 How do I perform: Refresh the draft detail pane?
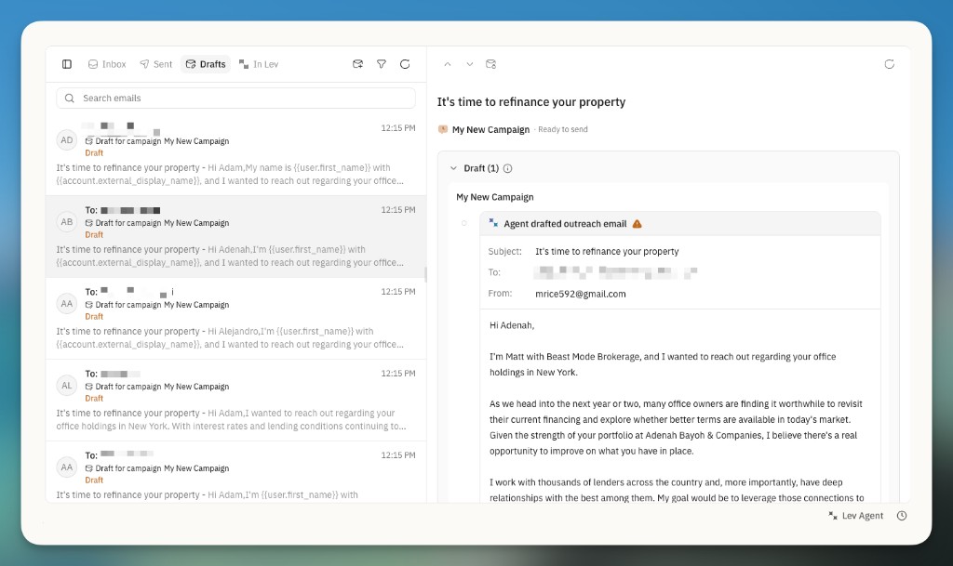pyautogui.click(x=889, y=64)
